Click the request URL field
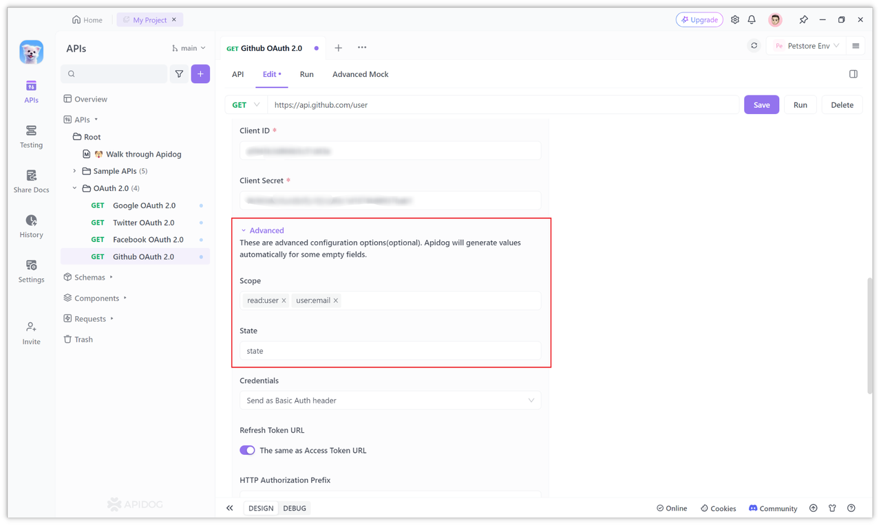881x527 pixels. click(x=503, y=105)
